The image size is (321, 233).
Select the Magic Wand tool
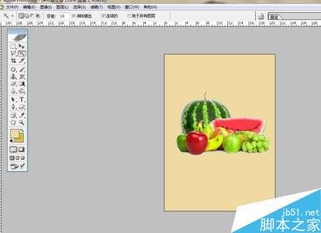coord(22,53)
